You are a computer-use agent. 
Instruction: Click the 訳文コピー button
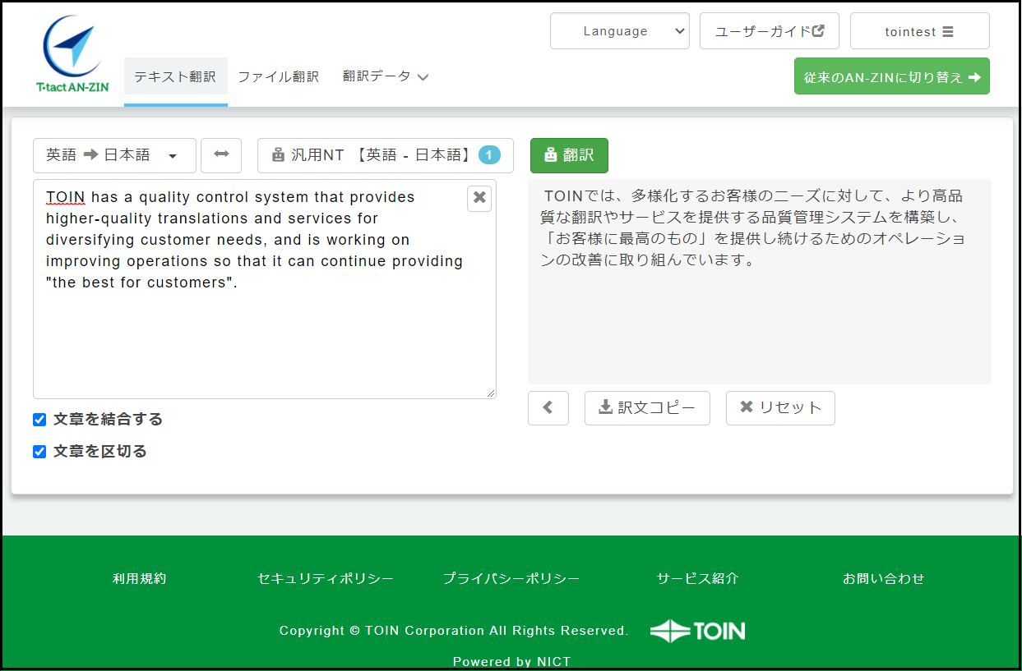[x=647, y=407]
